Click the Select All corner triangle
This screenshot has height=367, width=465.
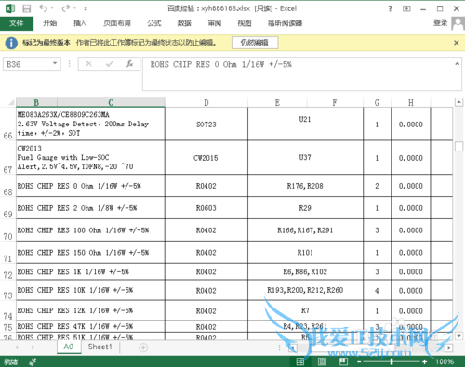pos(11,102)
